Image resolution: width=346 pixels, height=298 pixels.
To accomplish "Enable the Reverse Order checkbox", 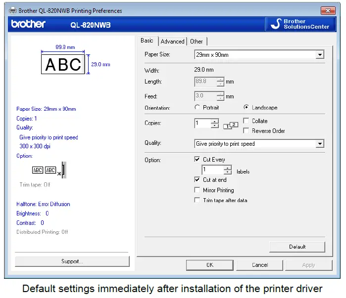I will tap(246, 131).
